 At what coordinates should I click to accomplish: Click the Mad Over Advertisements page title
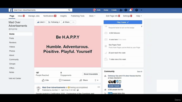coord(18,24)
